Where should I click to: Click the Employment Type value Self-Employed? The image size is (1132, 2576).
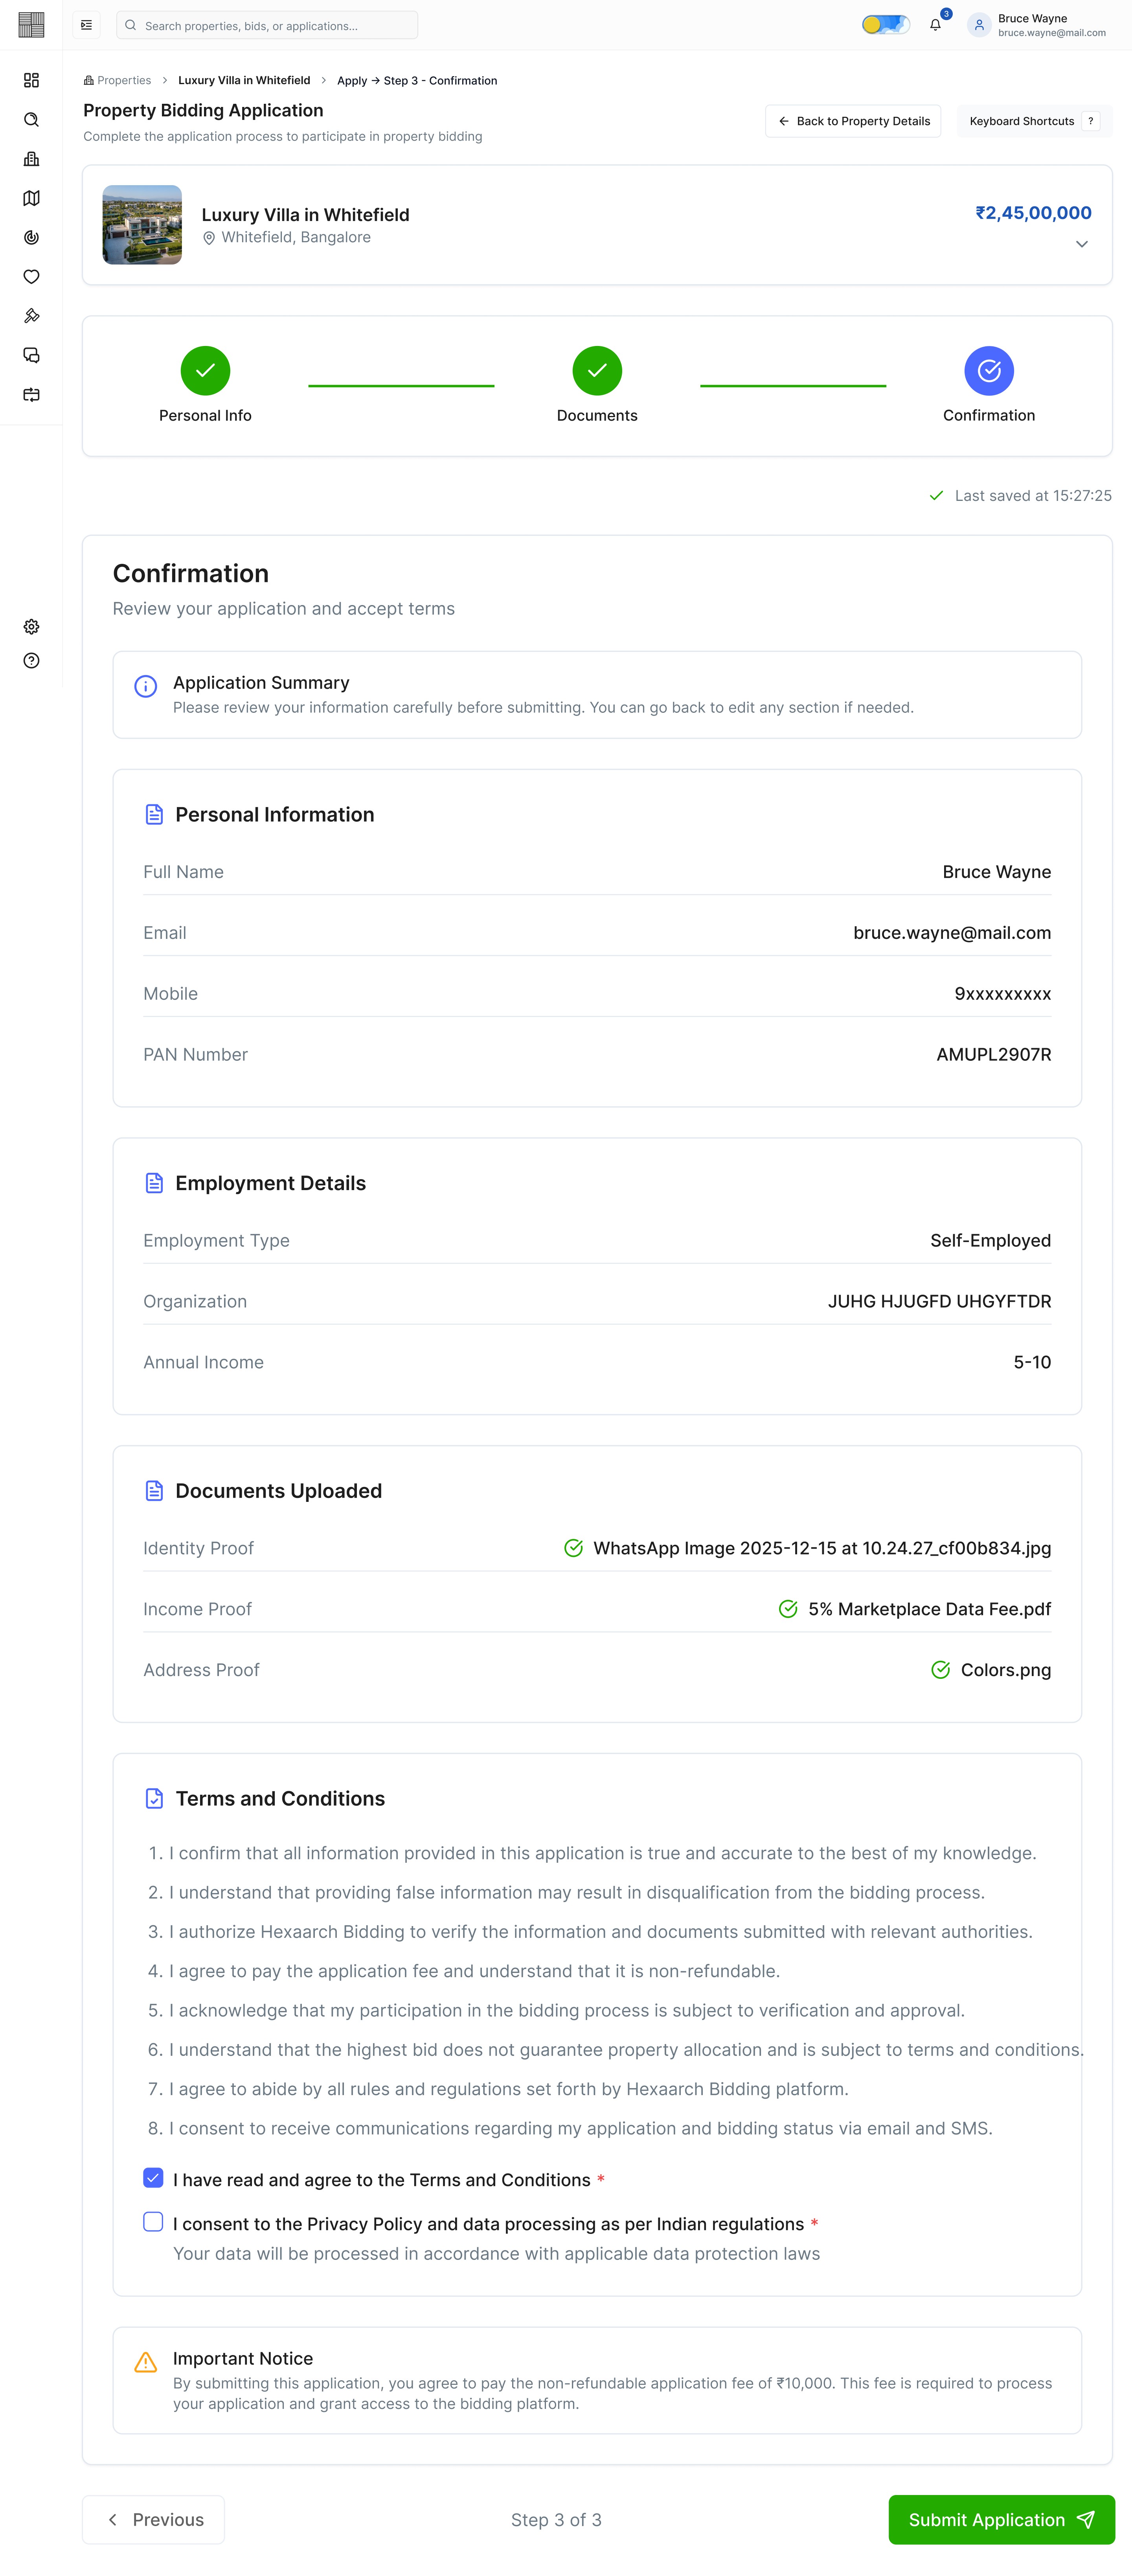990,1241
